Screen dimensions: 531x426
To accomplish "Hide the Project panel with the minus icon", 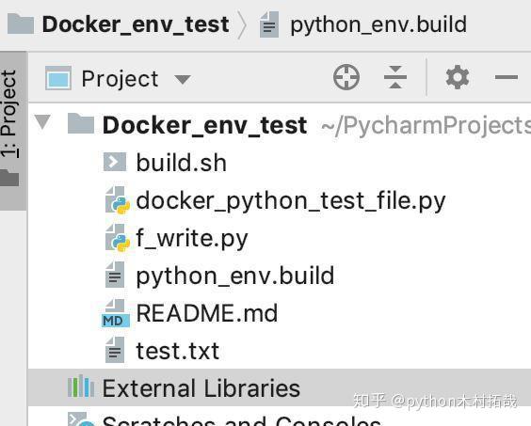I will 506,77.
